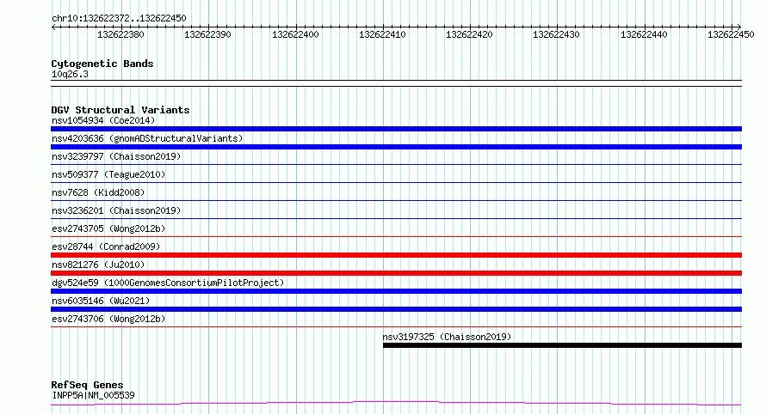Select the 10q26.3 cytogenetic band label

point(70,74)
